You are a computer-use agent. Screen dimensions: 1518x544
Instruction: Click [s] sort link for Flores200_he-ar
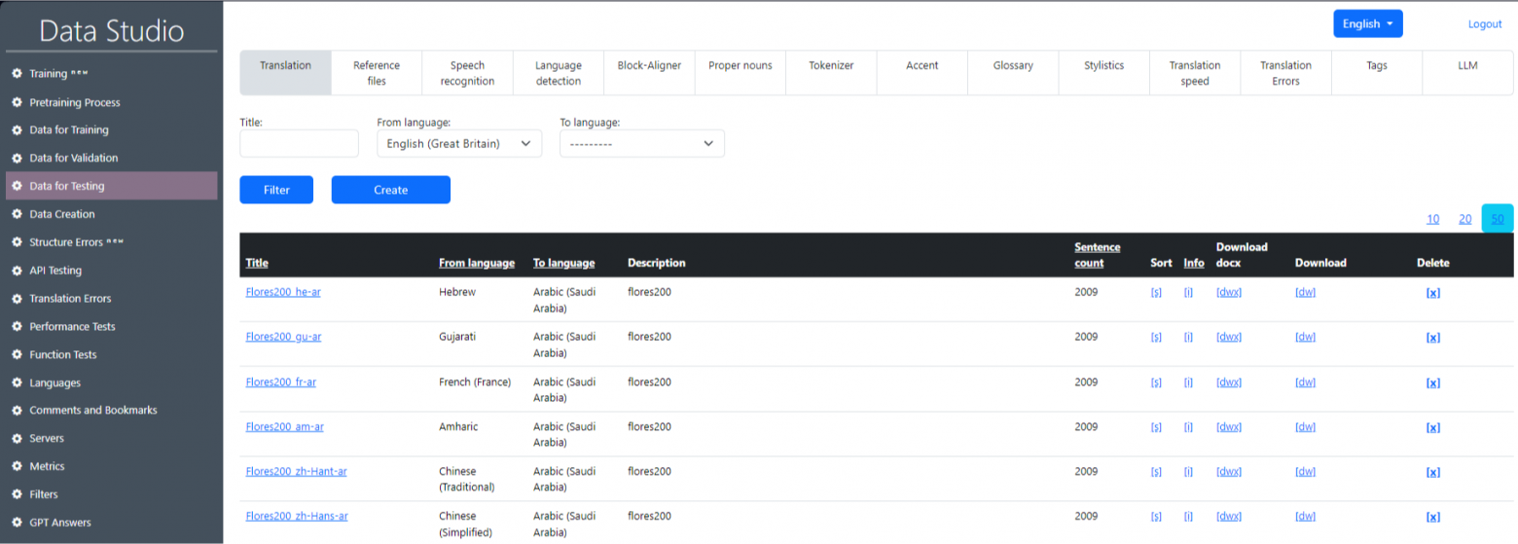[x=1156, y=292]
